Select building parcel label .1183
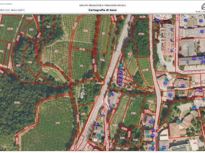This screenshot has width=205, height=153. (199, 93)
